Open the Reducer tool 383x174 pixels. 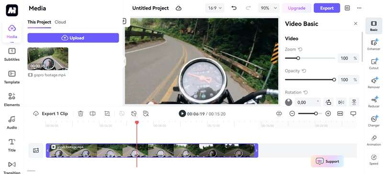click(373, 102)
